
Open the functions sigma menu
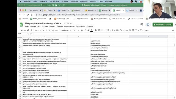pos(141,30)
